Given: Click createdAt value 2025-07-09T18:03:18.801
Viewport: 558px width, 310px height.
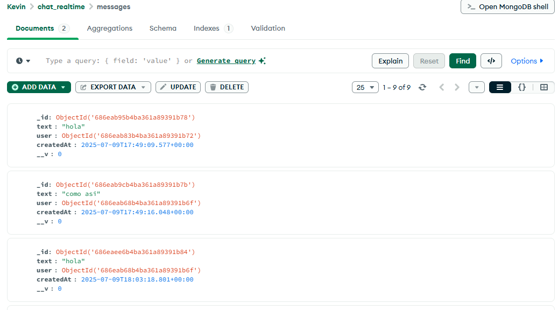Looking at the screenshot, I should pyautogui.click(x=137, y=279).
